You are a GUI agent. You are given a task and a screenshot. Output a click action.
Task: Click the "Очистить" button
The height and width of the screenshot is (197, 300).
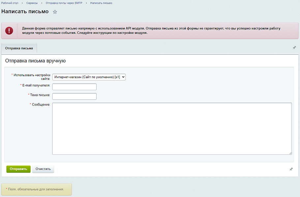tap(43, 169)
